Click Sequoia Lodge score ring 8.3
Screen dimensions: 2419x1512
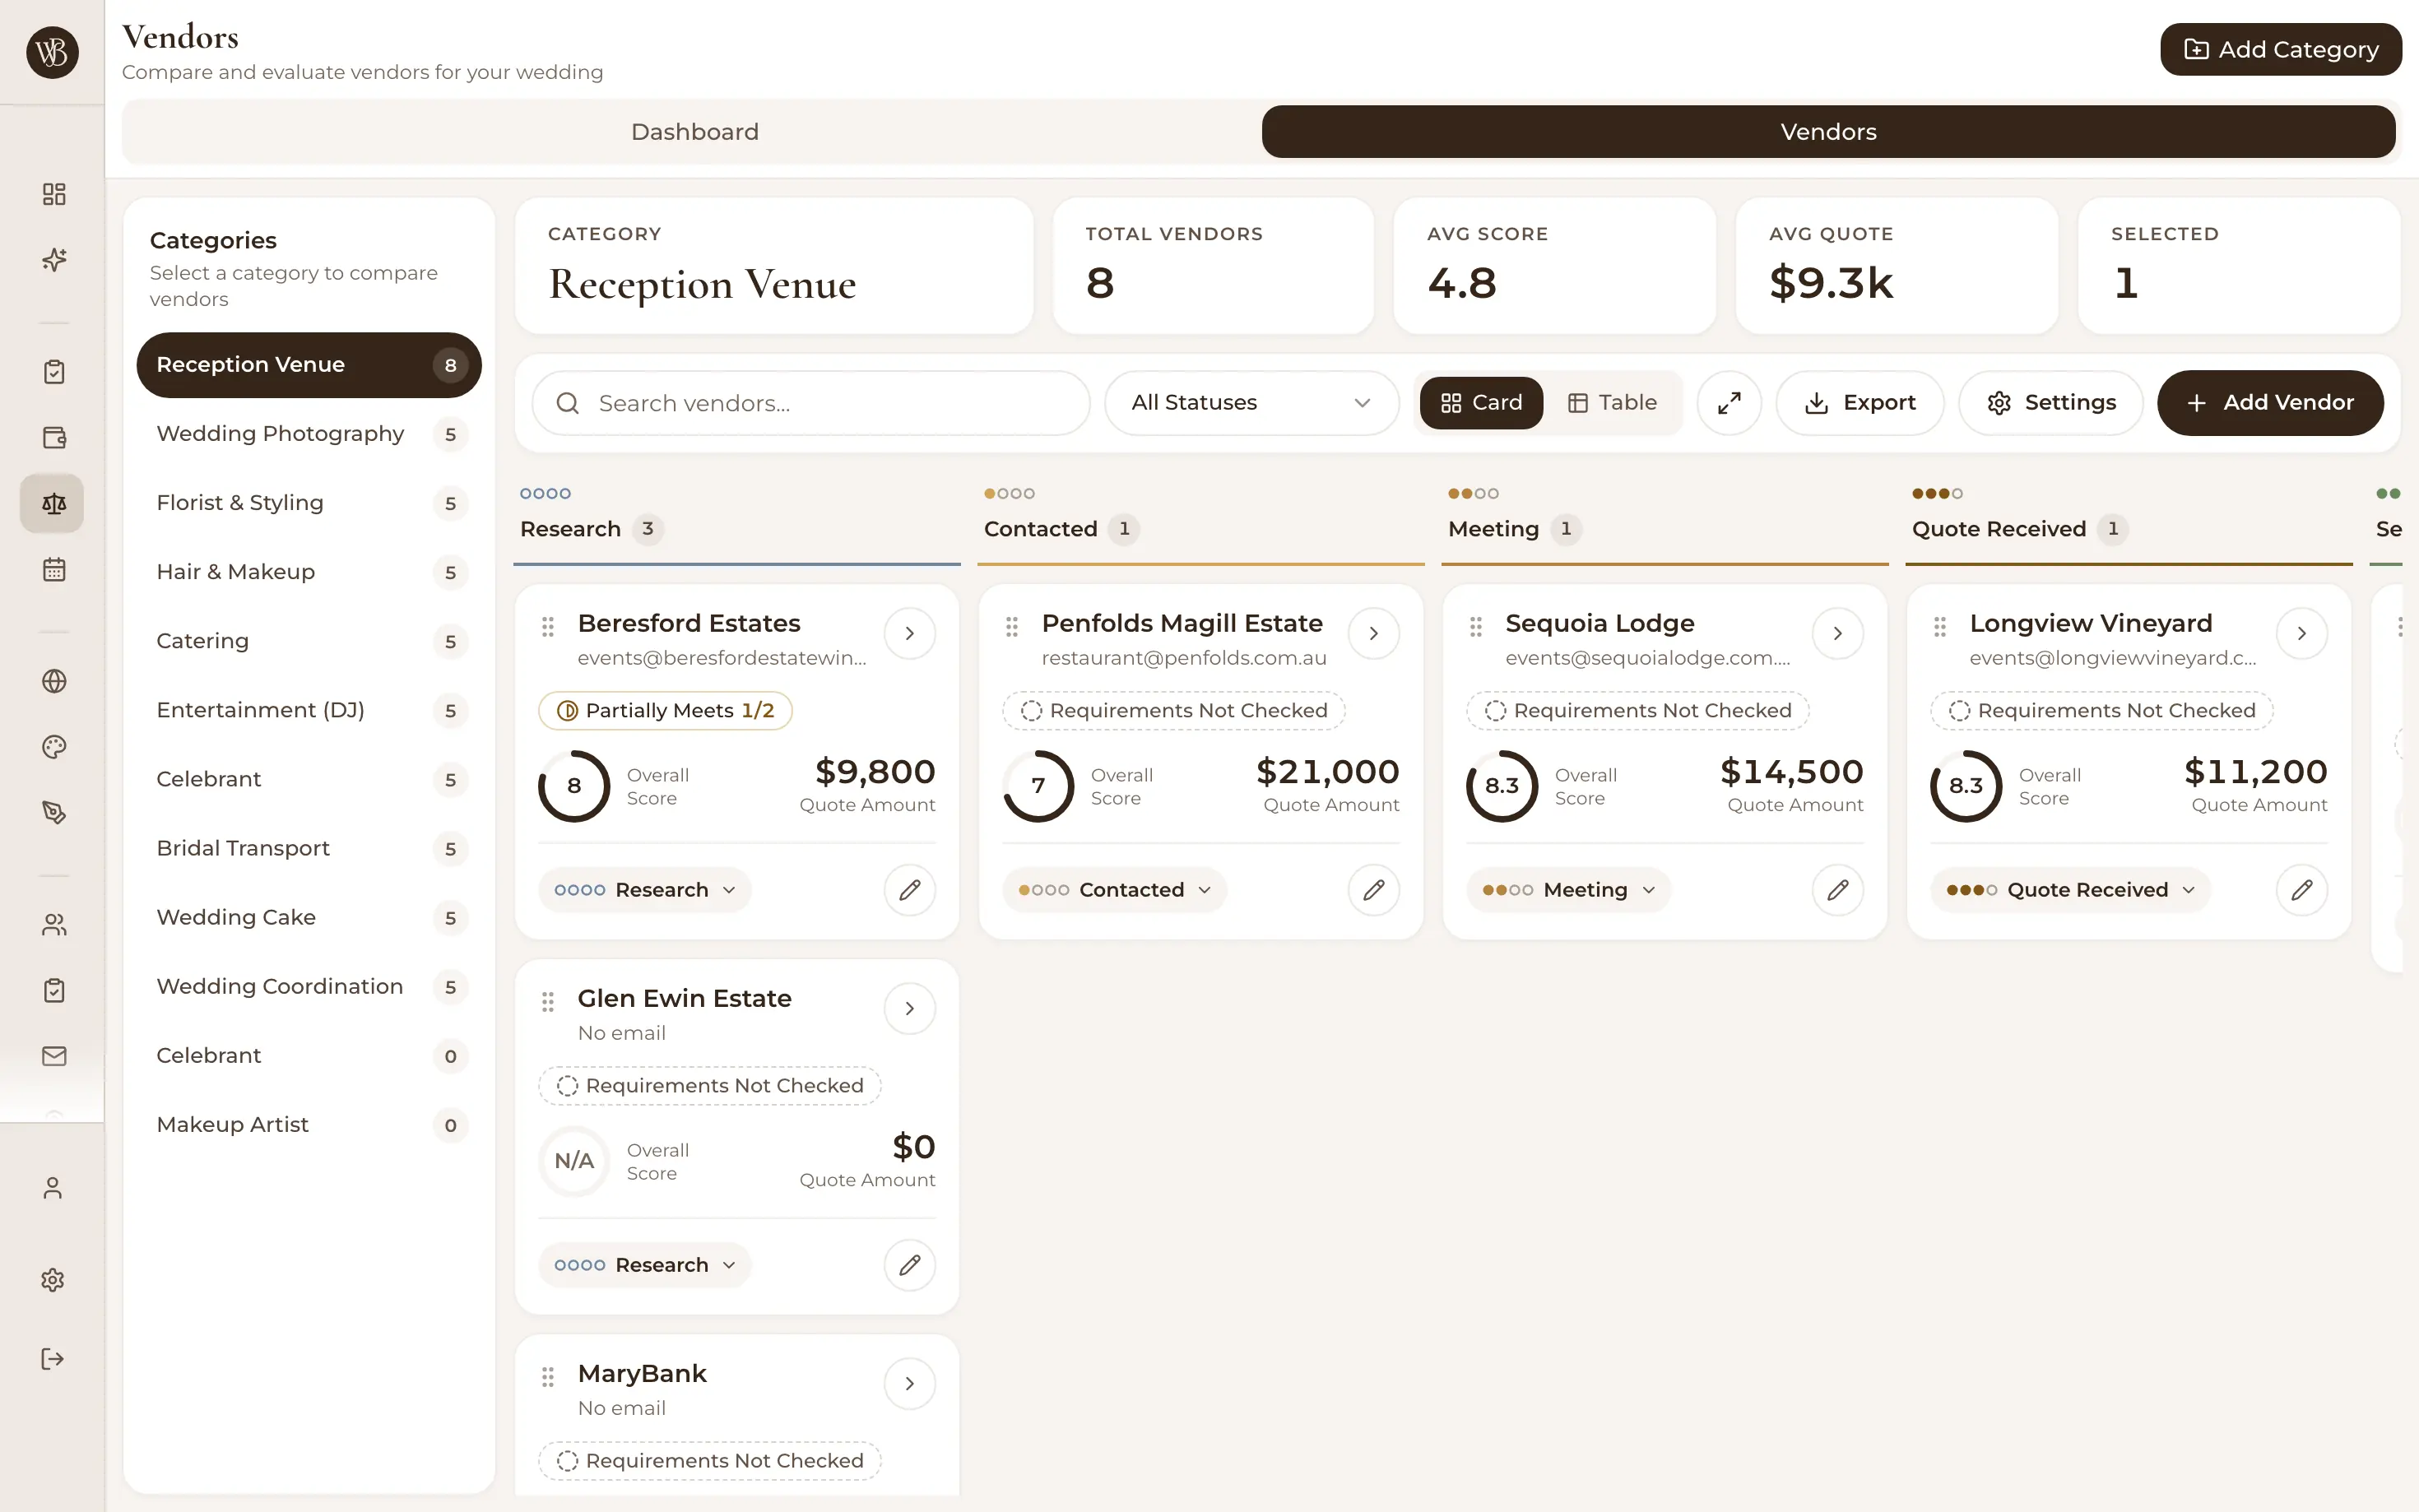[1502, 786]
